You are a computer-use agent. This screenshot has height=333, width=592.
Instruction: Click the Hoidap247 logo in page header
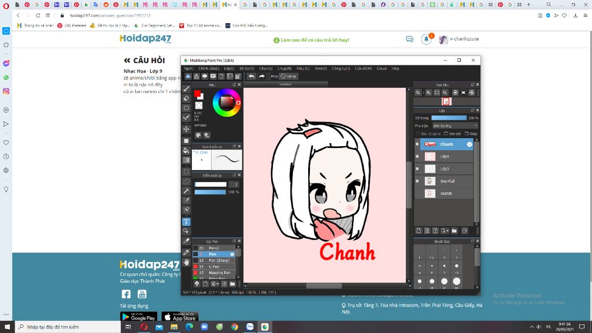(x=145, y=39)
